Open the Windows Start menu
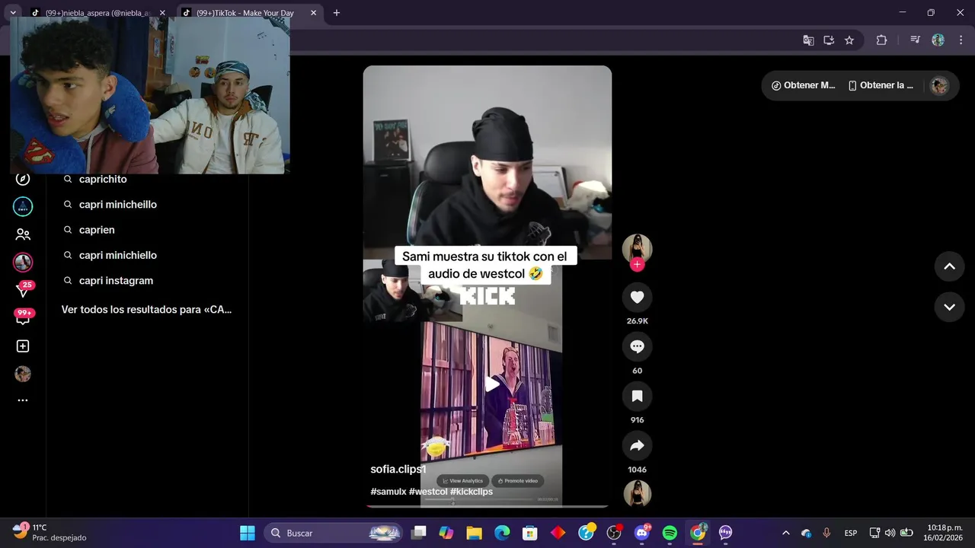 pyautogui.click(x=248, y=533)
